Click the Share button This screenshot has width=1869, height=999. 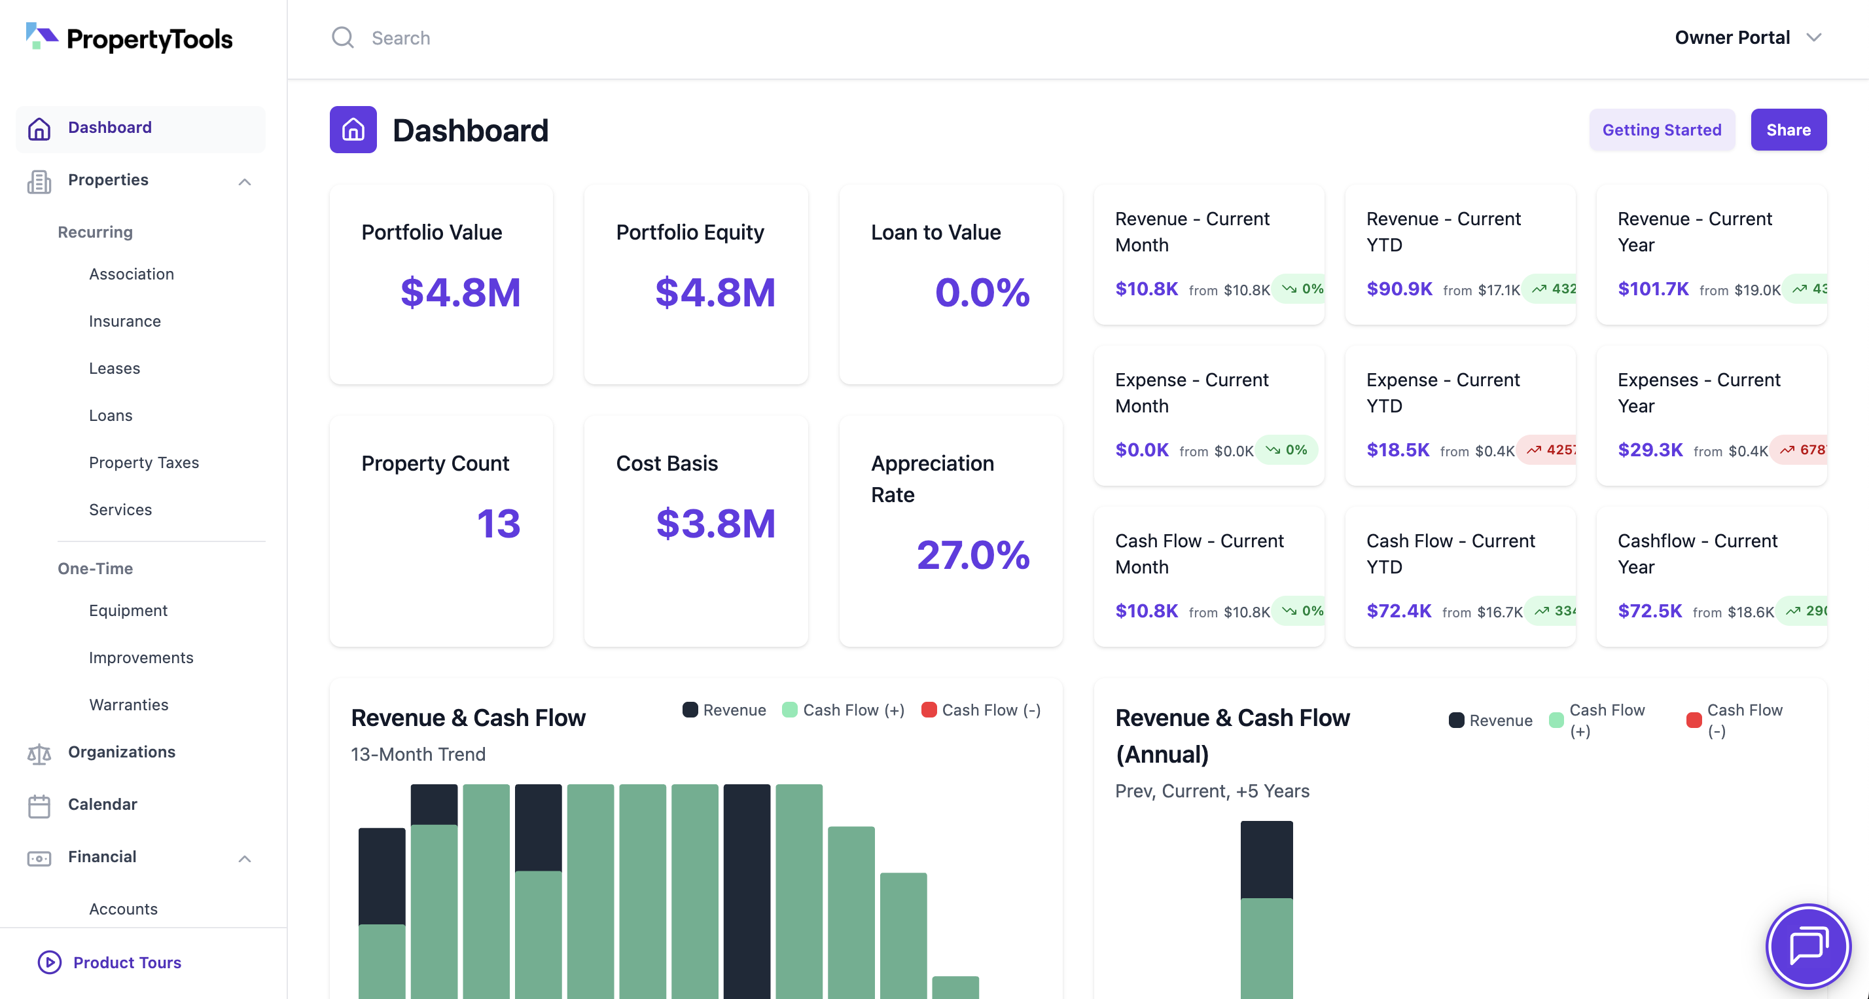pos(1789,129)
